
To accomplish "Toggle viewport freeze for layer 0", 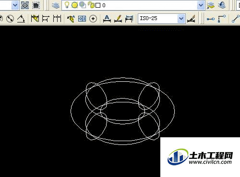I will tap(83, 5).
